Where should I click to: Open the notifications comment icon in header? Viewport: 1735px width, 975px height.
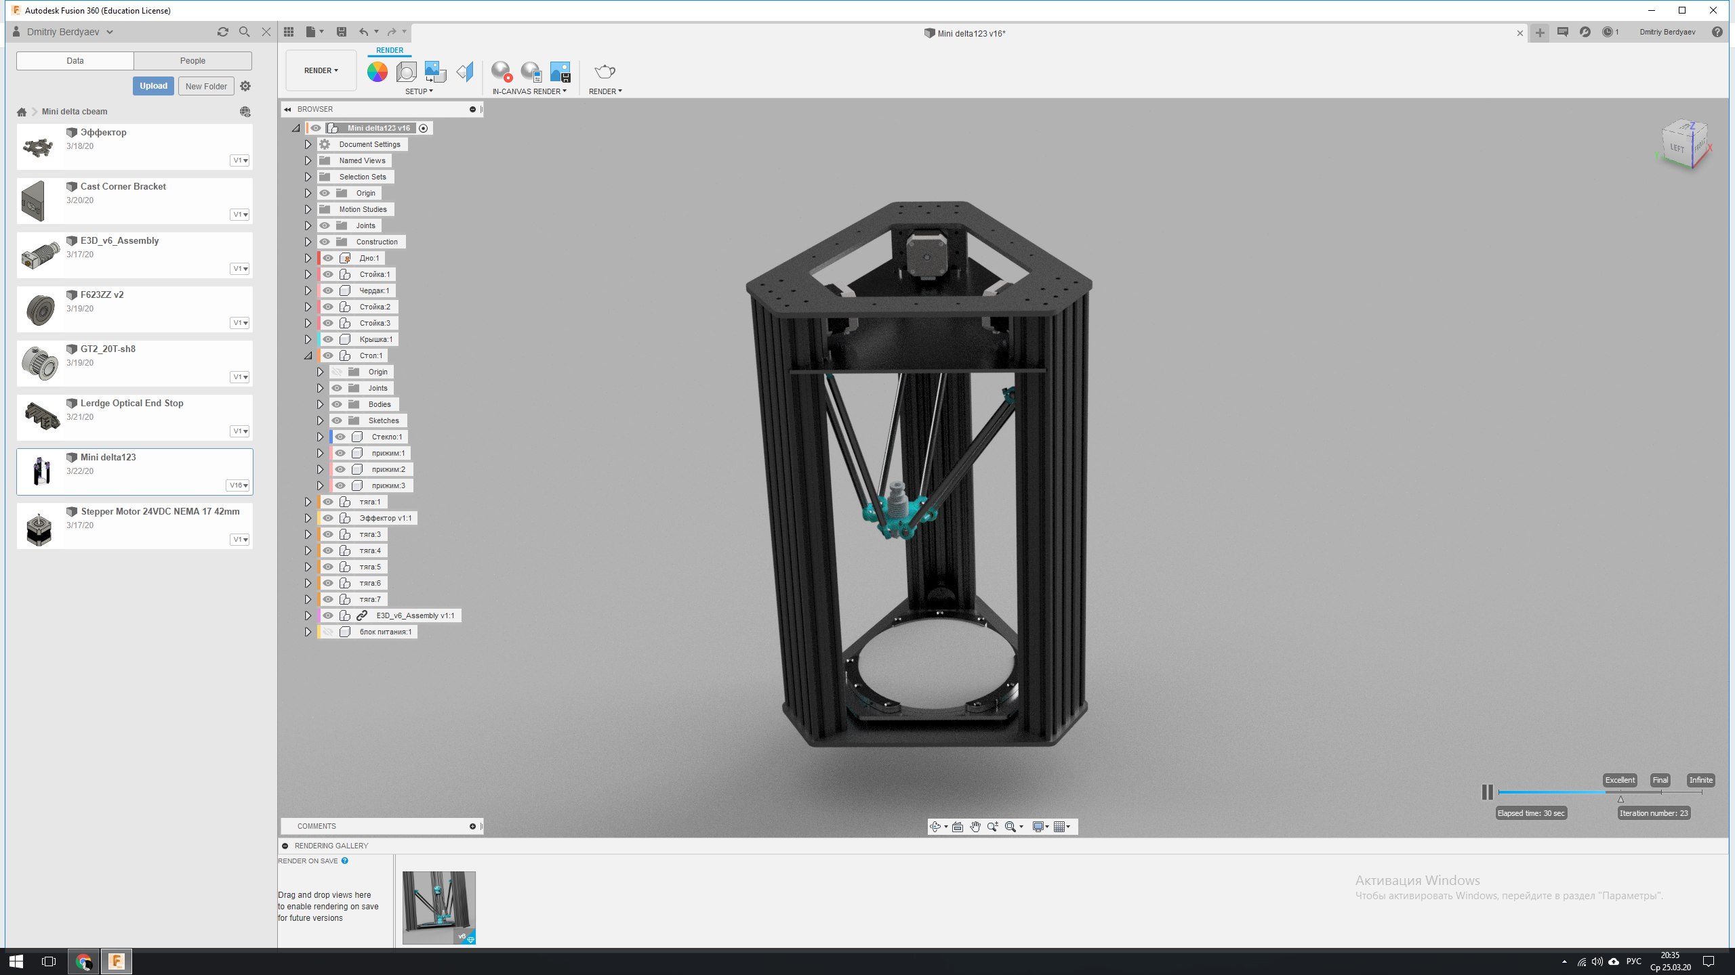1563,32
